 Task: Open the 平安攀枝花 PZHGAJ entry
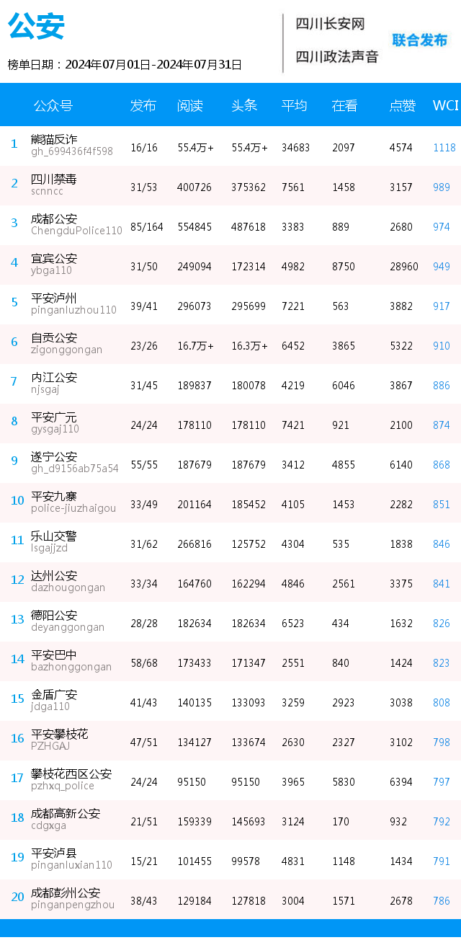tap(60, 740)
